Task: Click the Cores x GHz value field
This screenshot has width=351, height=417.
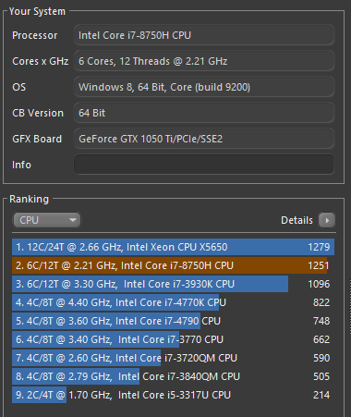Action: pos(204,61)
